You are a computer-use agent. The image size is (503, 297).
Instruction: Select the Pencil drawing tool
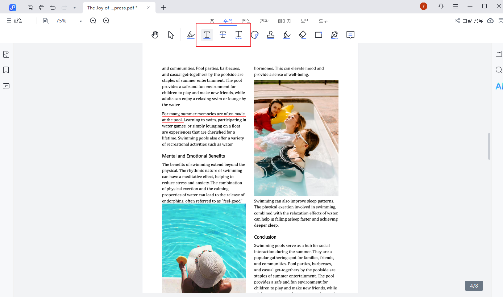pyautogui.click(x=287, y=35)
